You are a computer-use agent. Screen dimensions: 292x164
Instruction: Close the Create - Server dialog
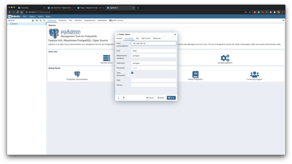point(175,35)
